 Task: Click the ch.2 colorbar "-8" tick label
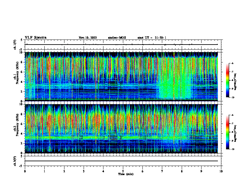(x=232, y=132)
